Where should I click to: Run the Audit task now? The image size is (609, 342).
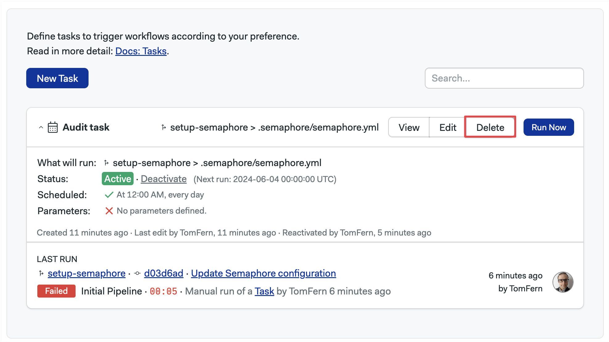click(x=549, y=127)
